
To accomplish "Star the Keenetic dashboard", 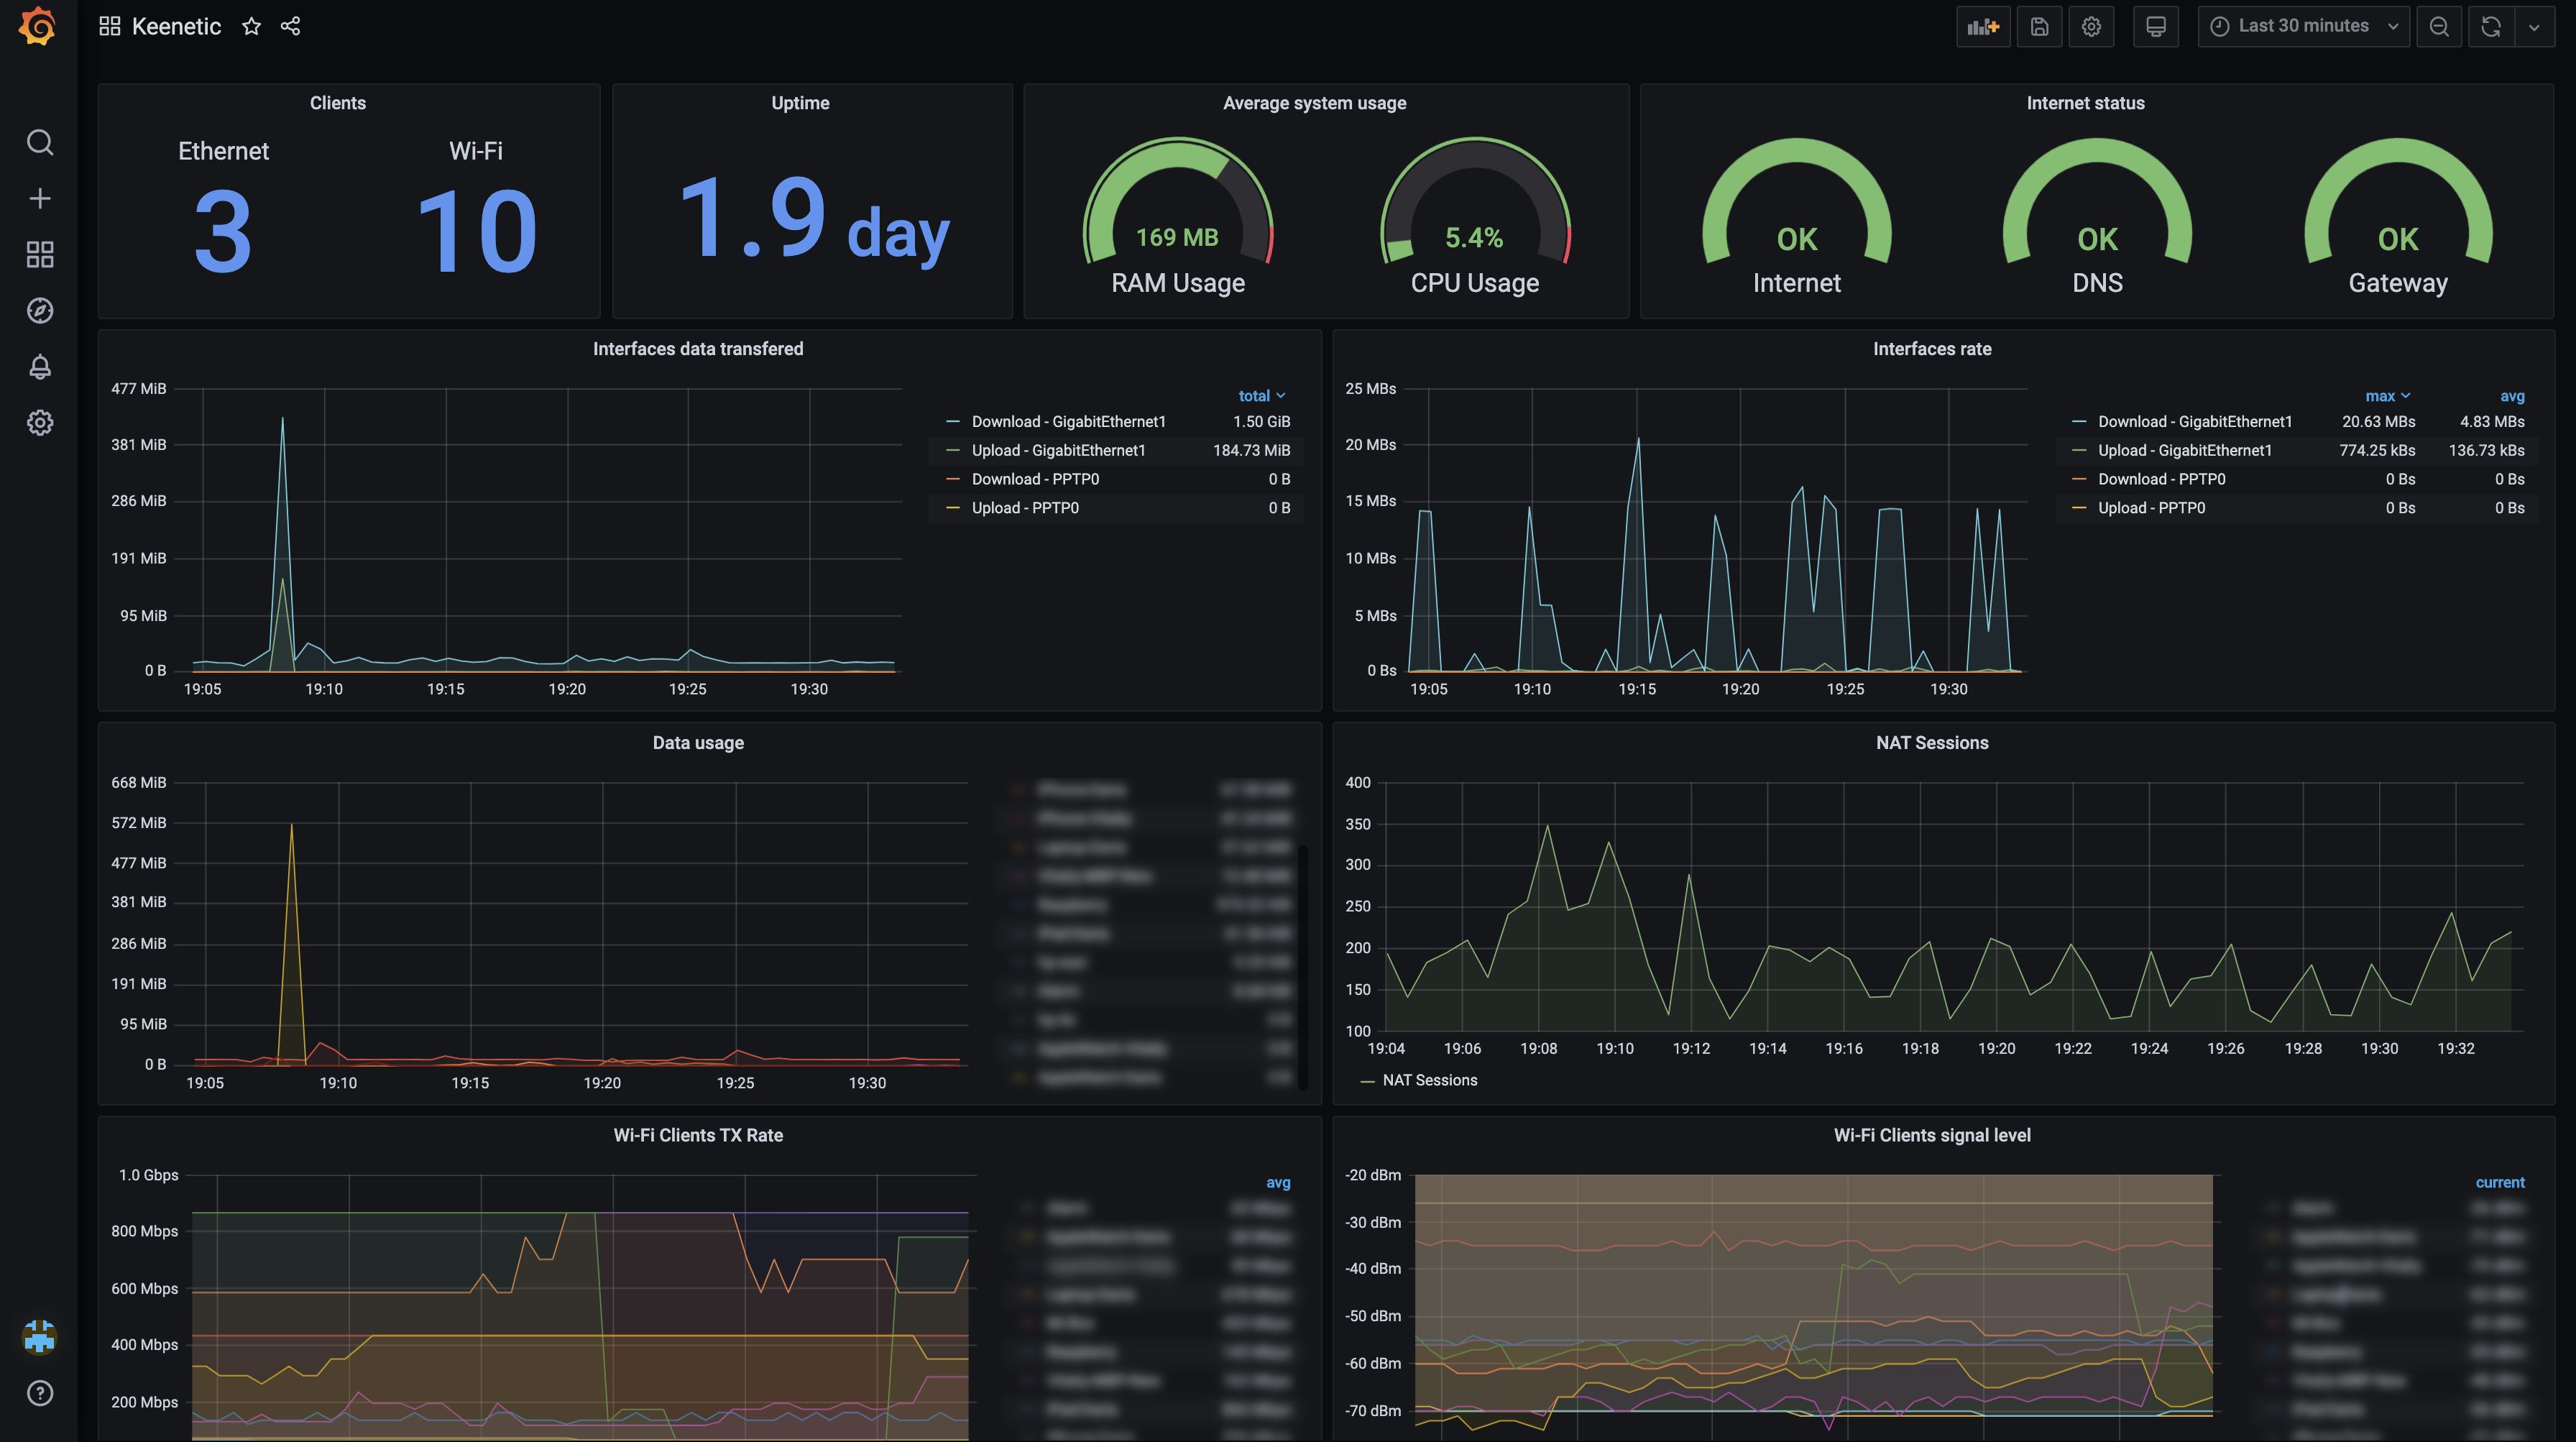I will [x=251, y=27].
